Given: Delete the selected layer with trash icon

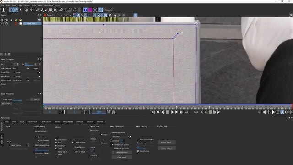Looking at the screenshot, I should 9,54.
